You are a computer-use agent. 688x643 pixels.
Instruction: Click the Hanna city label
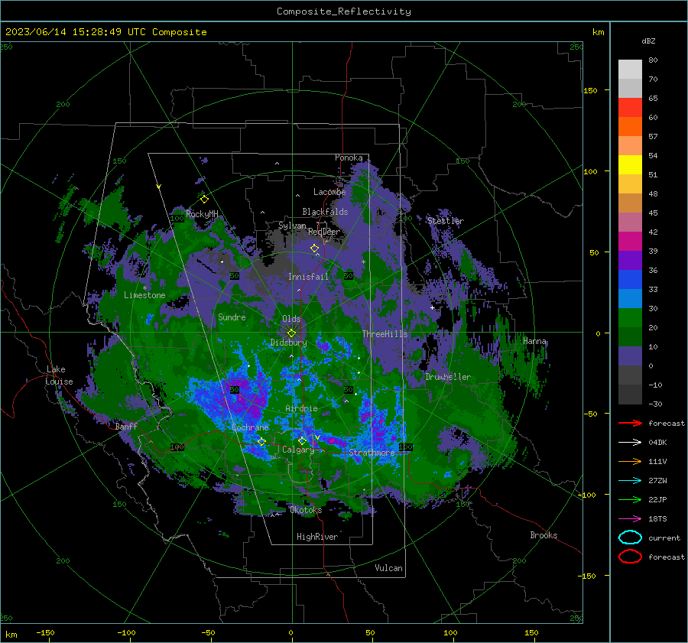point(534,341)
